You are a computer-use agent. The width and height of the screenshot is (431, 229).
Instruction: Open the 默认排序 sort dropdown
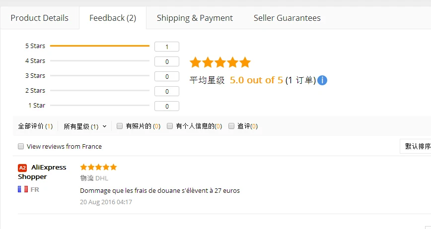pyautogui.click(x=415, y=146)
